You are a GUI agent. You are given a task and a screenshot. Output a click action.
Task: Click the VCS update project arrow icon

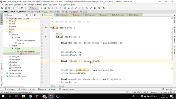pyautogui.click(x=72, y=8)
